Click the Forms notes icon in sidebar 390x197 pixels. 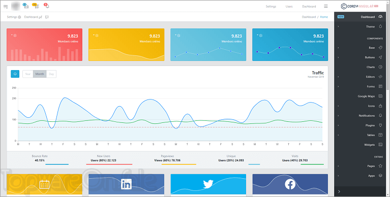click(380, 86)
